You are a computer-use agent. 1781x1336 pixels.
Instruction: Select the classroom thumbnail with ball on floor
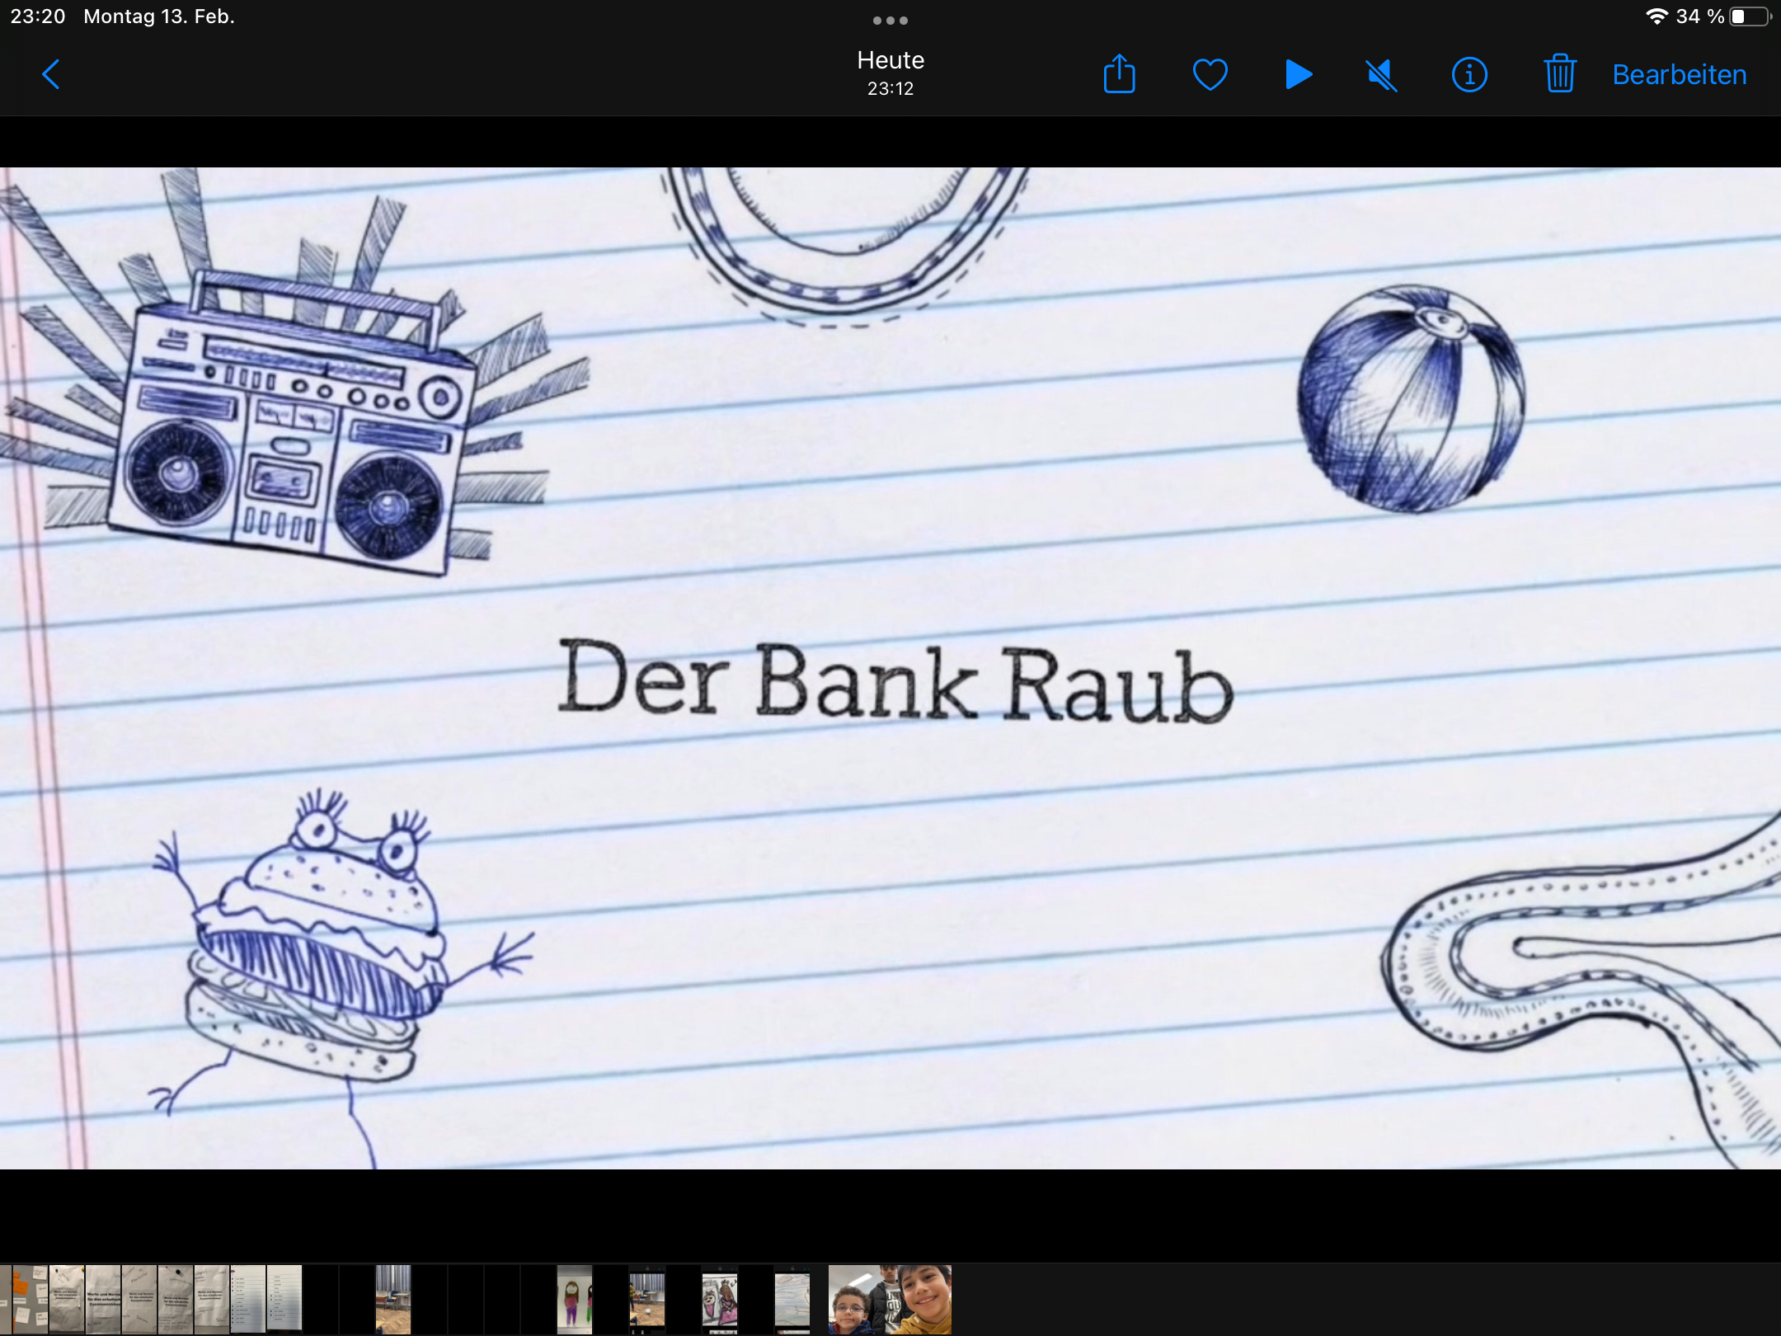coord(647,1299)
